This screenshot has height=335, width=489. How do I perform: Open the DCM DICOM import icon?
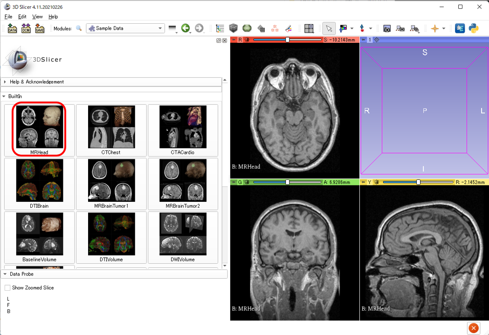(26, 28)
